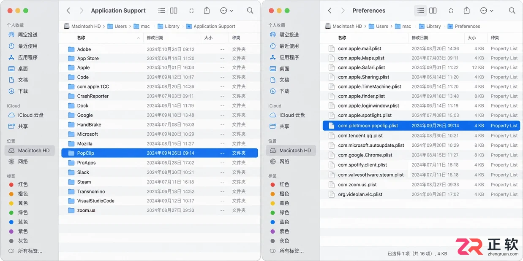This screenshot has width=523, height=261.
Task: Switch to column view in Preferences window
Action: pyautogui.click(x=433, y=11)
